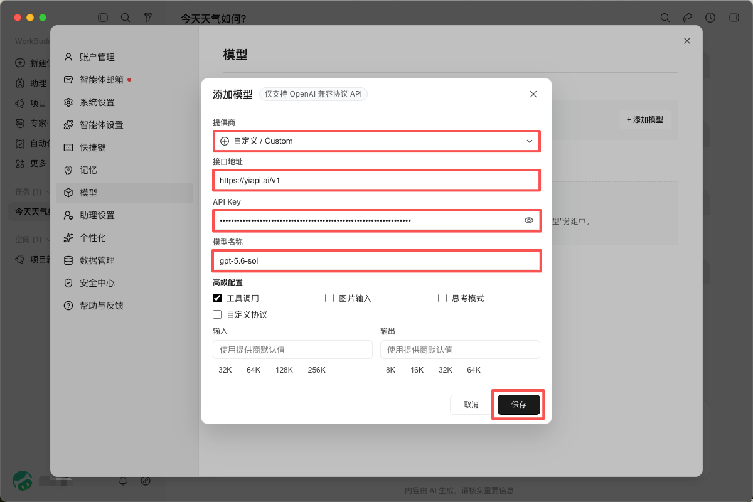
Task: Click the 项目 item in main sidebar
Action: pos(31,103)
